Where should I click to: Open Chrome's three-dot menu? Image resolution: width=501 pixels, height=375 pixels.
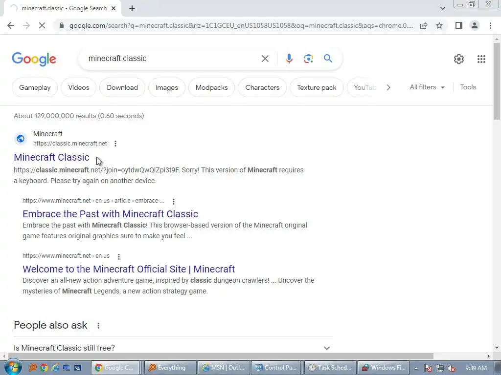[x=490, y=25]
